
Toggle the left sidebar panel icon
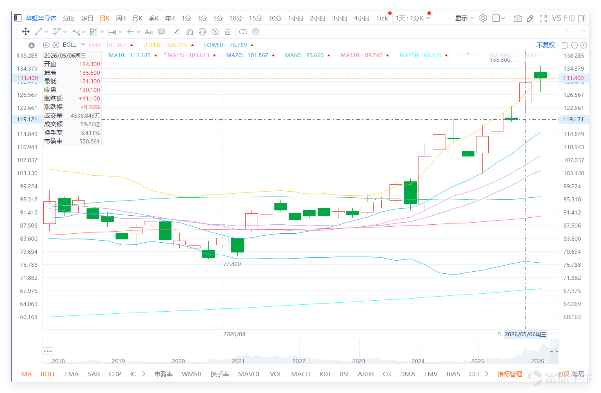(x=18, y=18)
